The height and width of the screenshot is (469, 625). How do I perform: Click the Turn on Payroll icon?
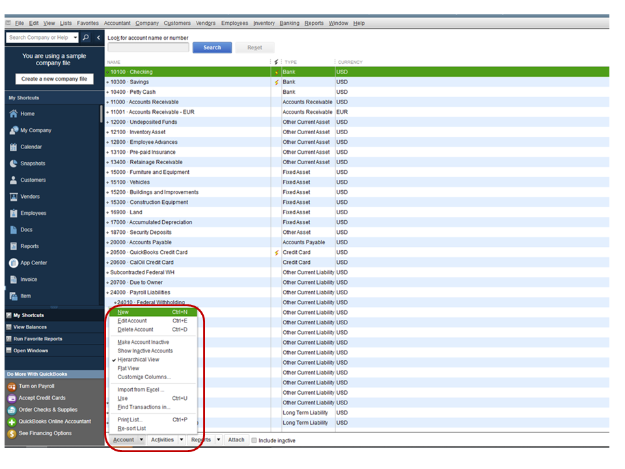click(x=12, y=386)
